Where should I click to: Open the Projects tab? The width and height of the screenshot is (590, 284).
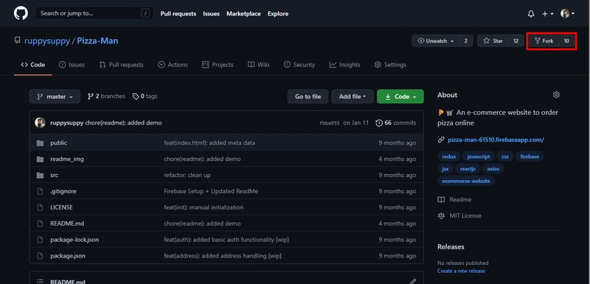click(218, 65)
